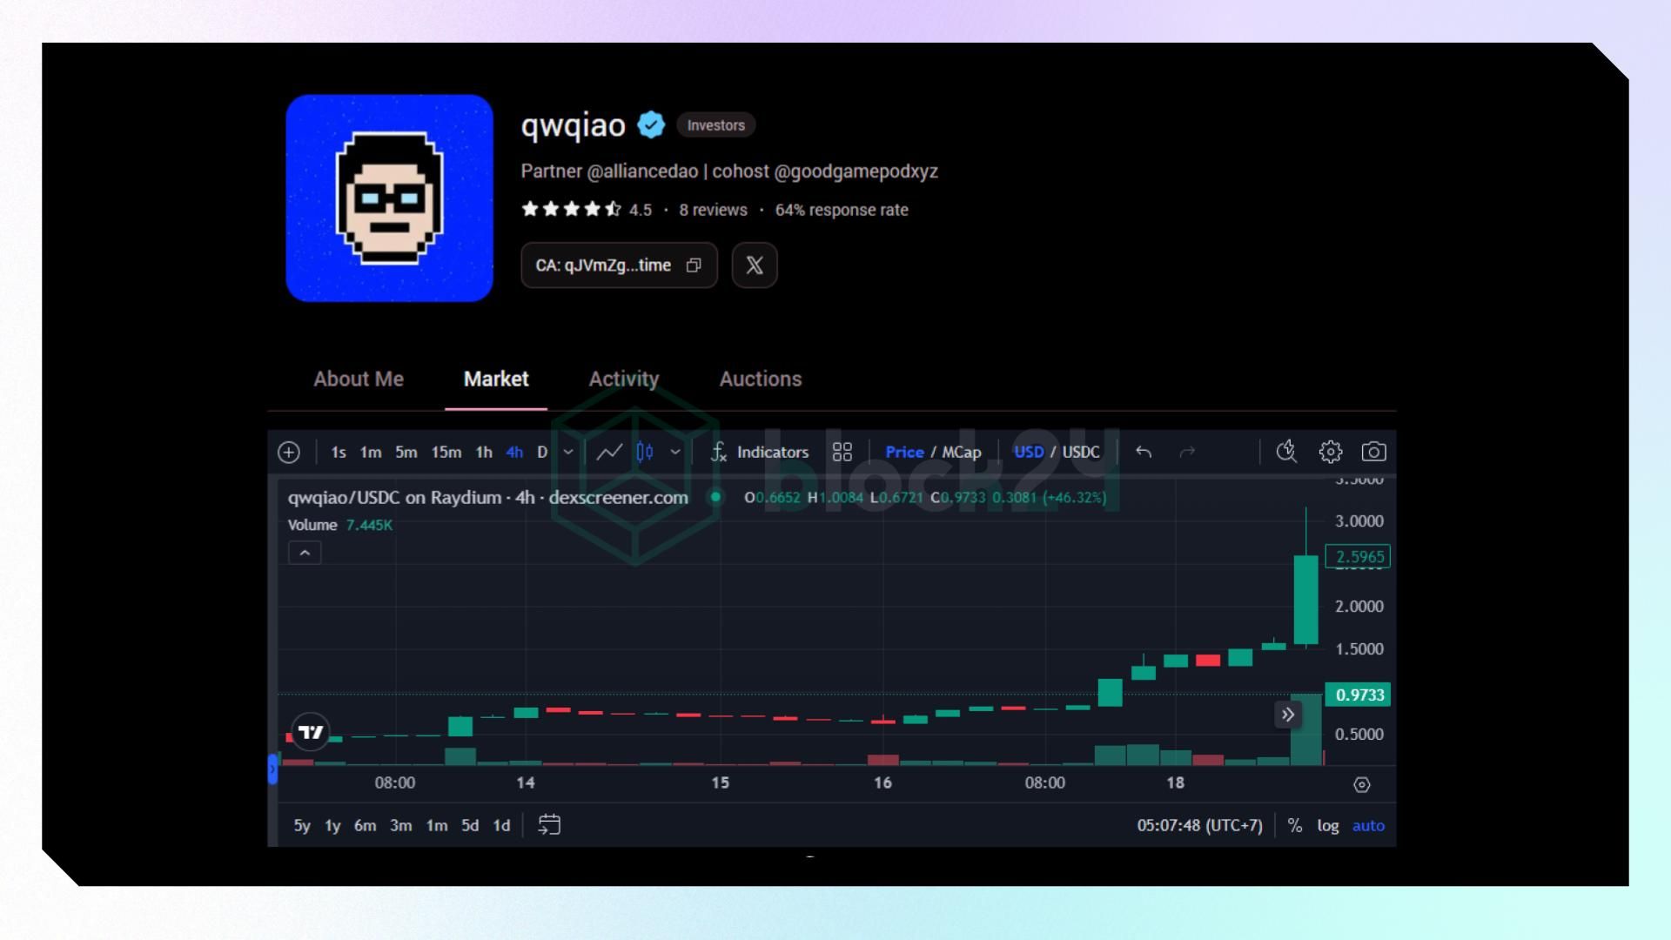Click the 64% response rate text
Image resolution: width=1671 pixels, height=940 pixels.
point(842,210)
